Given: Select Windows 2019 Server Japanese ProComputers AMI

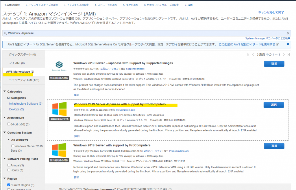Looking at the screenshot, I should pos(273,105).
